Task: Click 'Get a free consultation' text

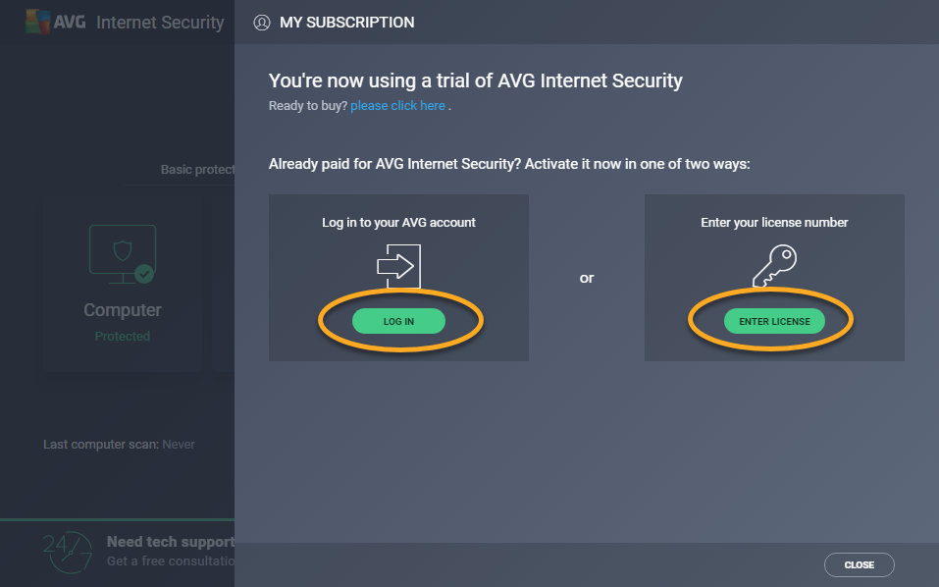Action: pyautogui.click(x=171, y=561)
